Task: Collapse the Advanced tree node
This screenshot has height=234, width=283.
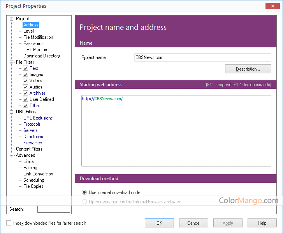Action: (12, 155)
